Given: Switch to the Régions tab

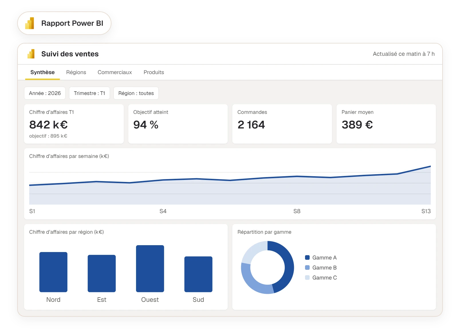Looking at the screenshot, I should [76, 72].
